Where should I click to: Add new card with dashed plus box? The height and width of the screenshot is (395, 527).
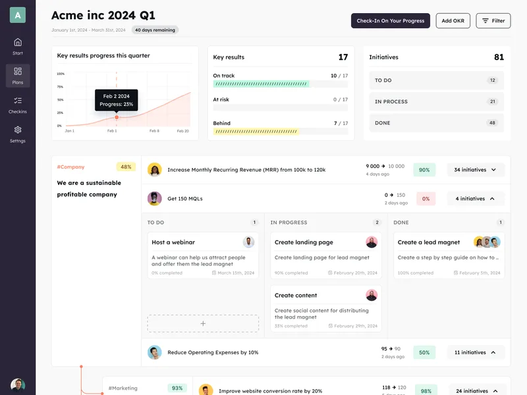point(203,323)
